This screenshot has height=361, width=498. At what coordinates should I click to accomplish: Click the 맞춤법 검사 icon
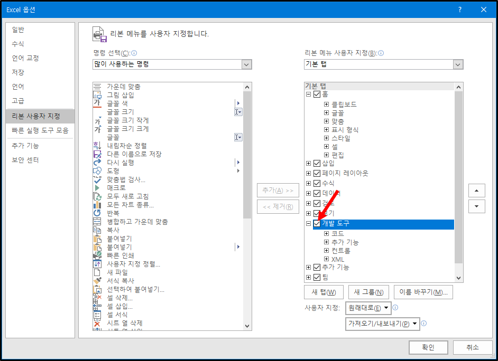[97, 179]
